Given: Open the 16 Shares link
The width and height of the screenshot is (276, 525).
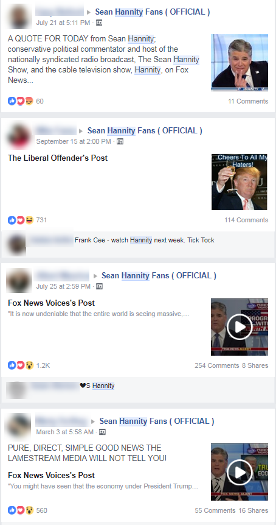Looking at the screenshot, I should (x=254, y=510).
